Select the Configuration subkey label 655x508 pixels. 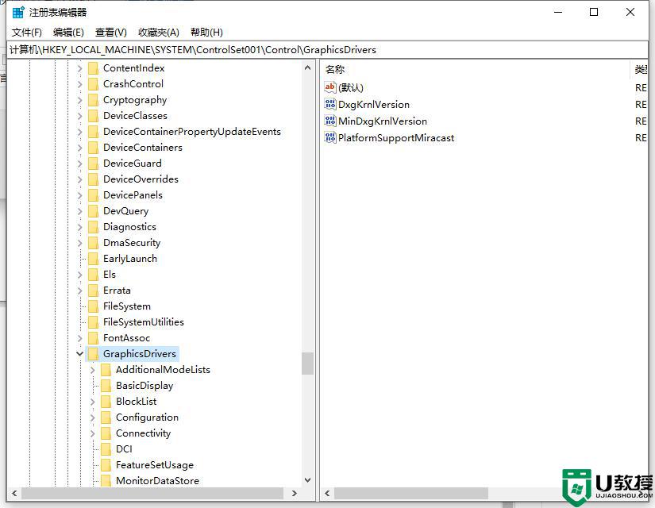coord(147,418)
